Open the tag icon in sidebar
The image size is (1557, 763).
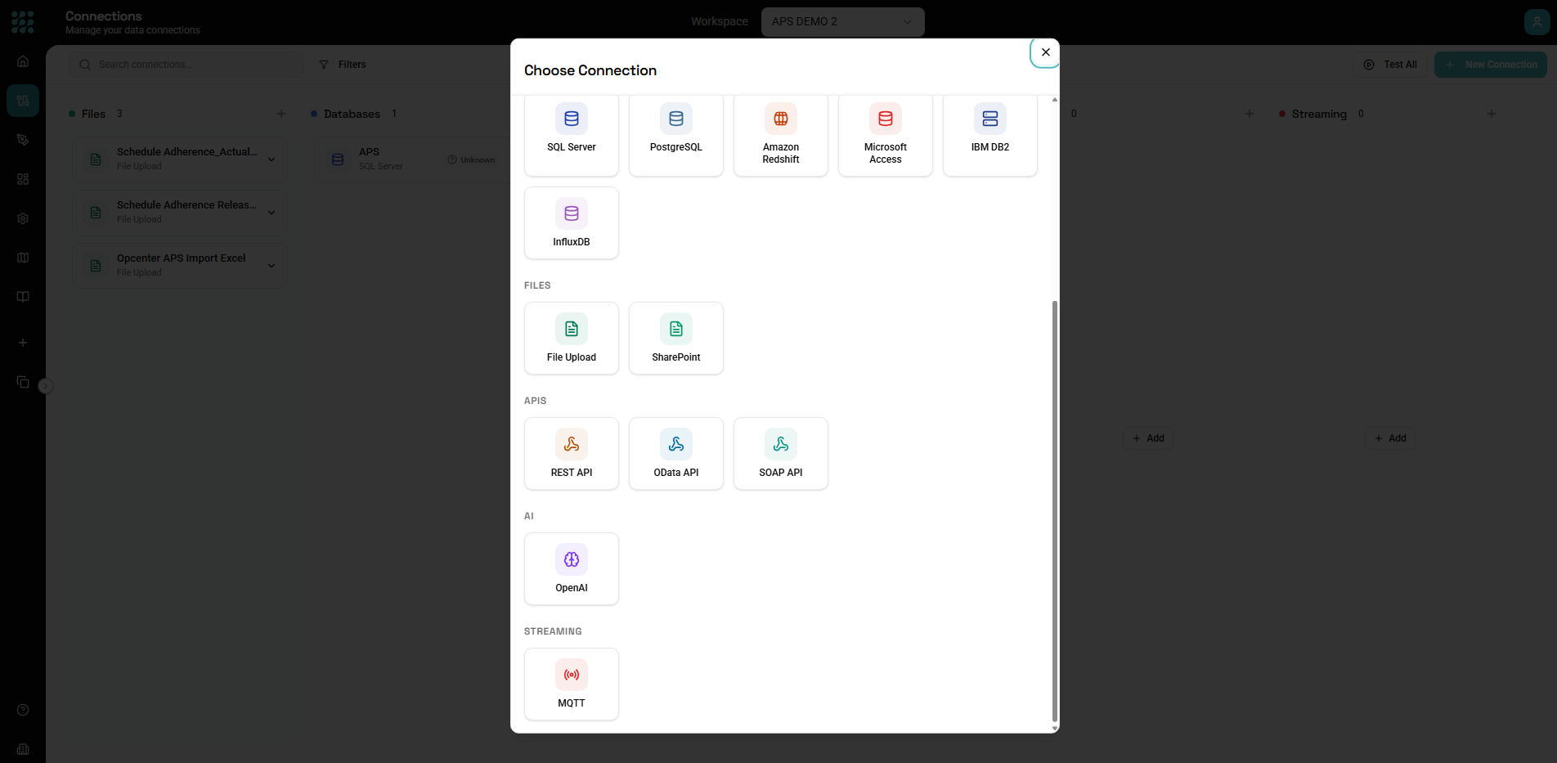point(23,140)
